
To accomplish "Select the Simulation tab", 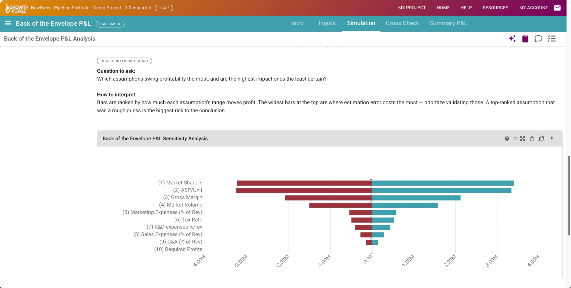I will (x=361, y=23).
